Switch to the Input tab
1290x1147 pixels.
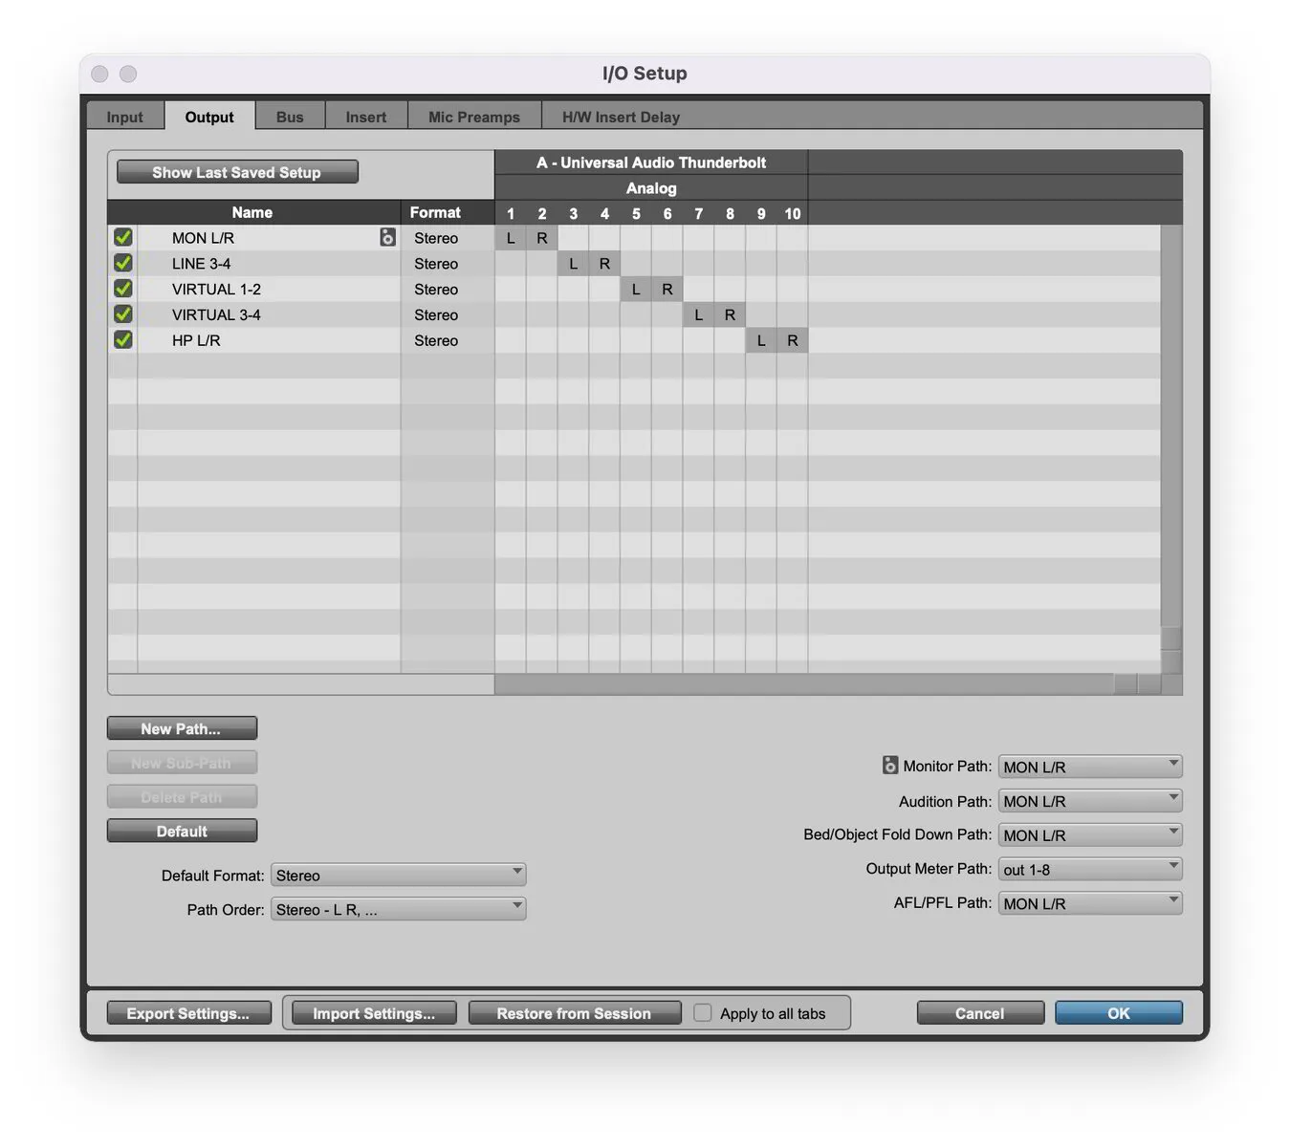tap(124, 116)
